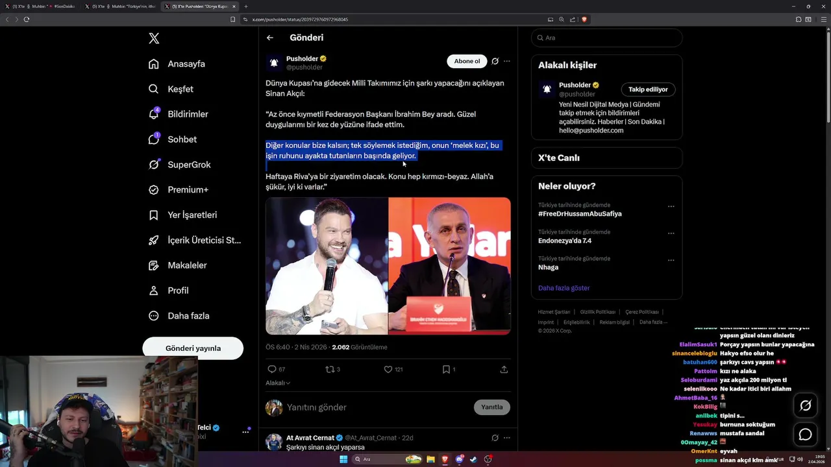Open Gizlilik Politikası footer link
This screenshot has width=831, height=467.
click(598, 312)
